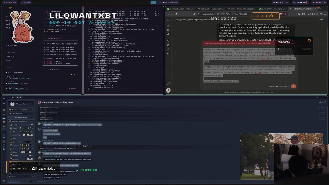Image resolution: width=329 pixels, height=185 pixels.
Task: Open the hamburger menu in chat app rail
Action: [4, 103]
